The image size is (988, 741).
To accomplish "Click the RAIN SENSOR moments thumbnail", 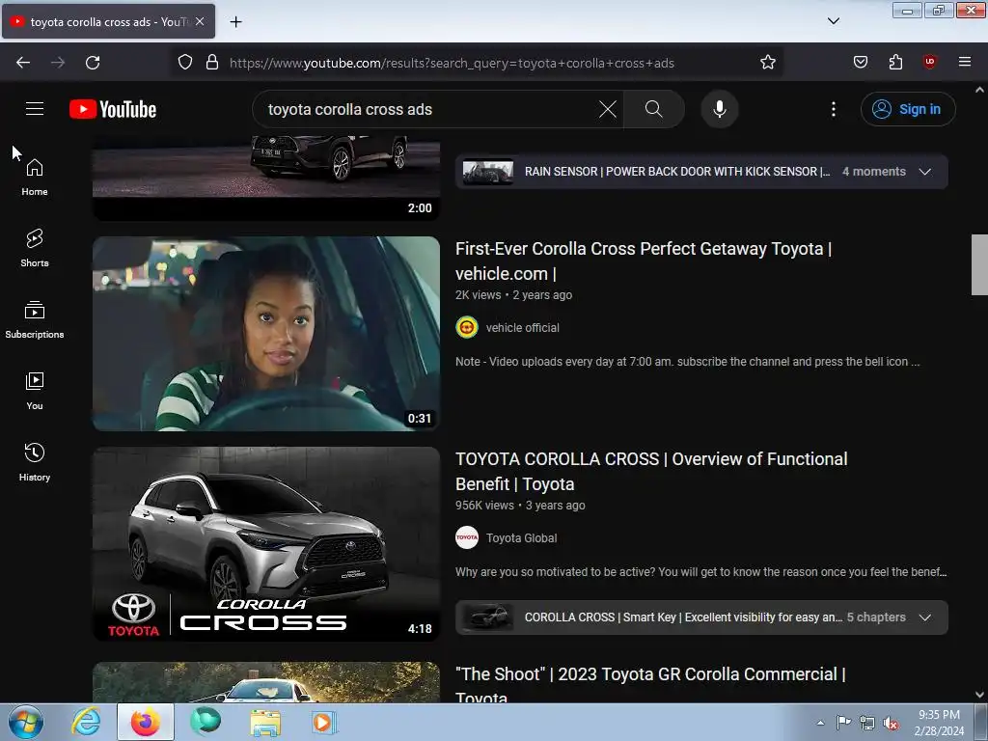I will click(x=487, y=172).
